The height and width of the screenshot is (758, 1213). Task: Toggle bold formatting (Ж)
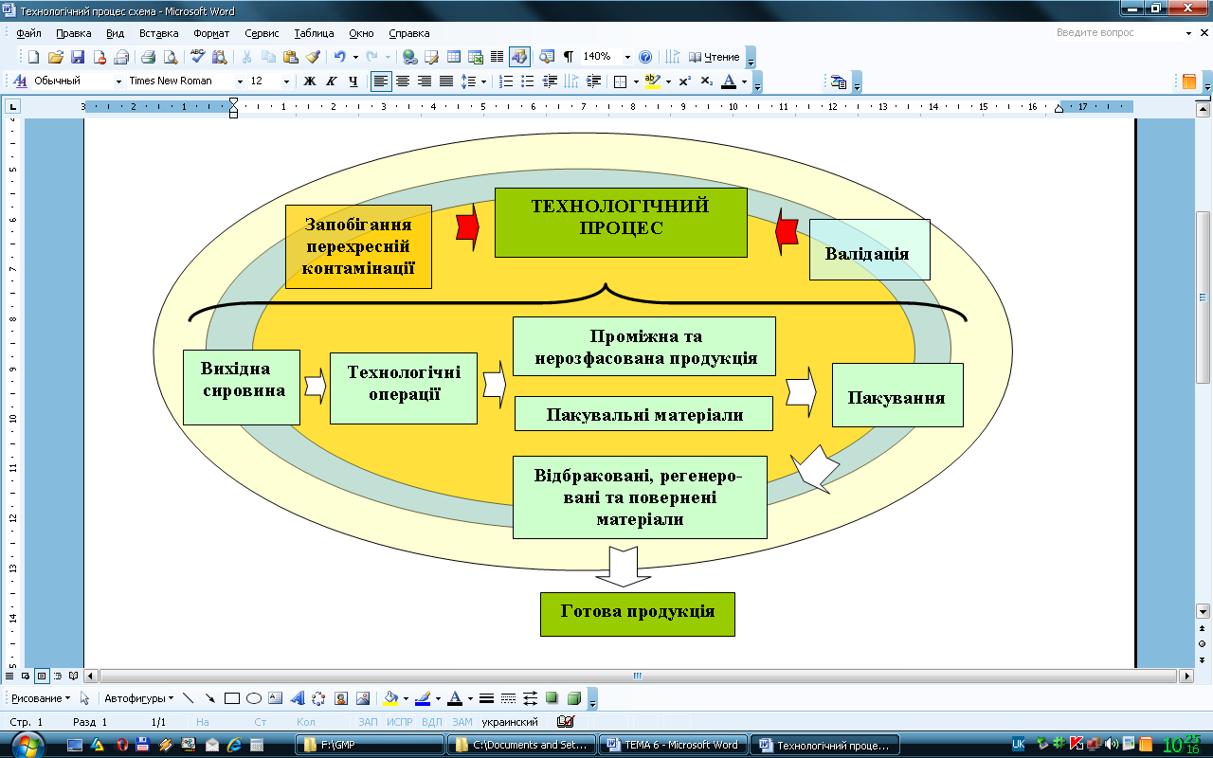pyautogui.click(x=309, y=81)
